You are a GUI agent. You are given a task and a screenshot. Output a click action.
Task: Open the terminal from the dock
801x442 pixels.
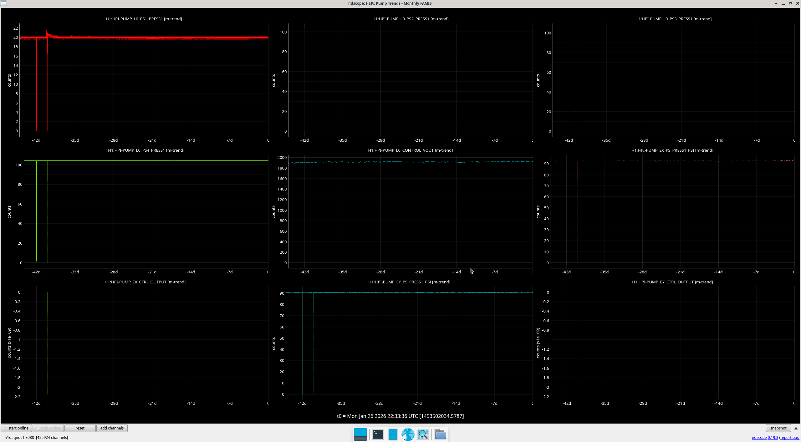coord(378,434)
